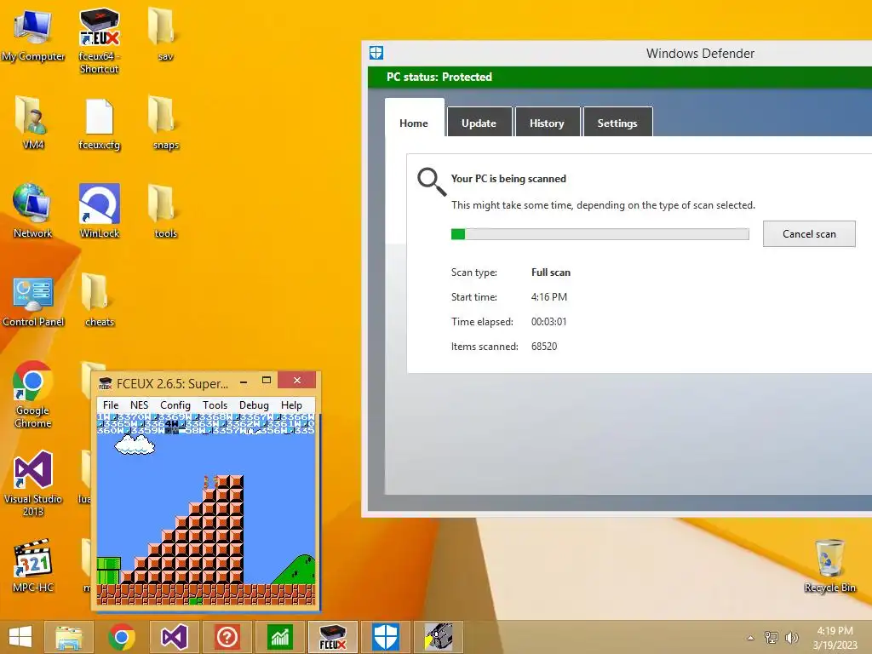Open the Config menu in FCEUX
The image size is (872, 654).
[x=175, y=404]
